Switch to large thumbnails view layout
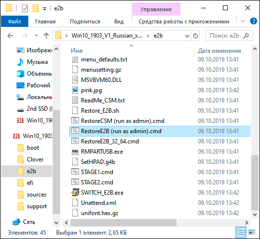Viewport: 260px width, 239px height. point(252,232)
